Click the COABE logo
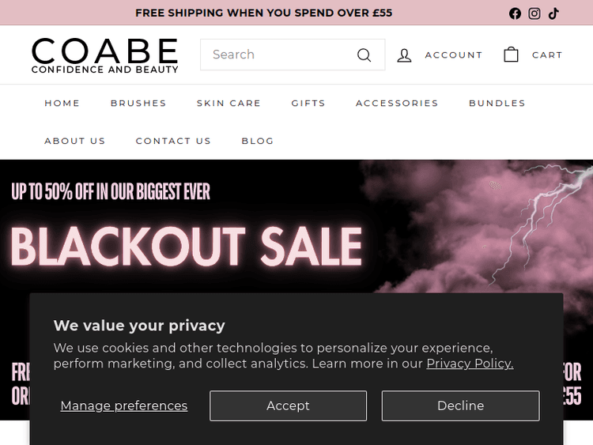Viewport: 593px width, 445px height. click(x=105, y=55)
